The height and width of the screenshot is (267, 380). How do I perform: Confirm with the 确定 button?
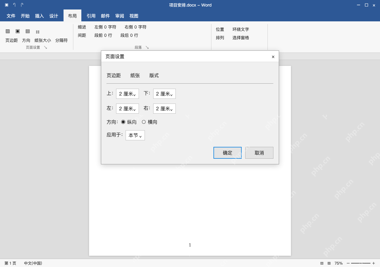227,153
